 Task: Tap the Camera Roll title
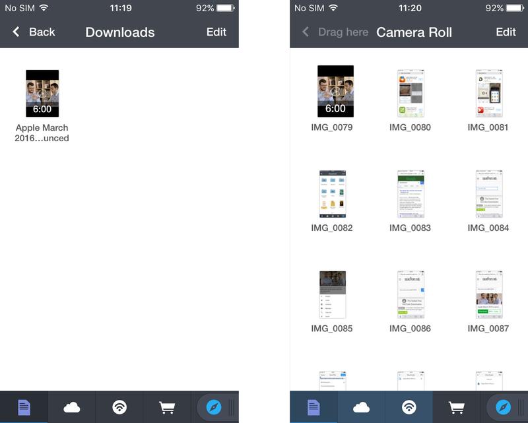pyautogui.click(x=414, y=32)
